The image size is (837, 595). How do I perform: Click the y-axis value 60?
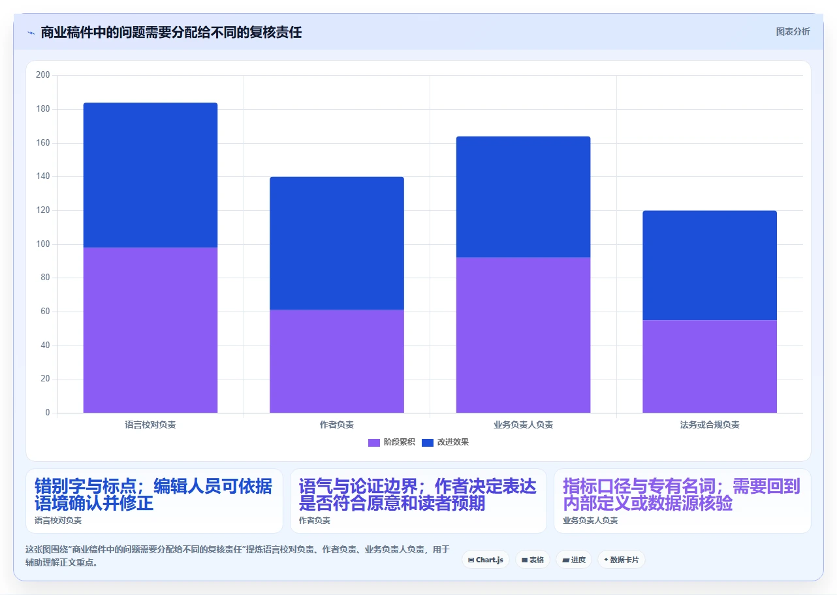[45, 312]
